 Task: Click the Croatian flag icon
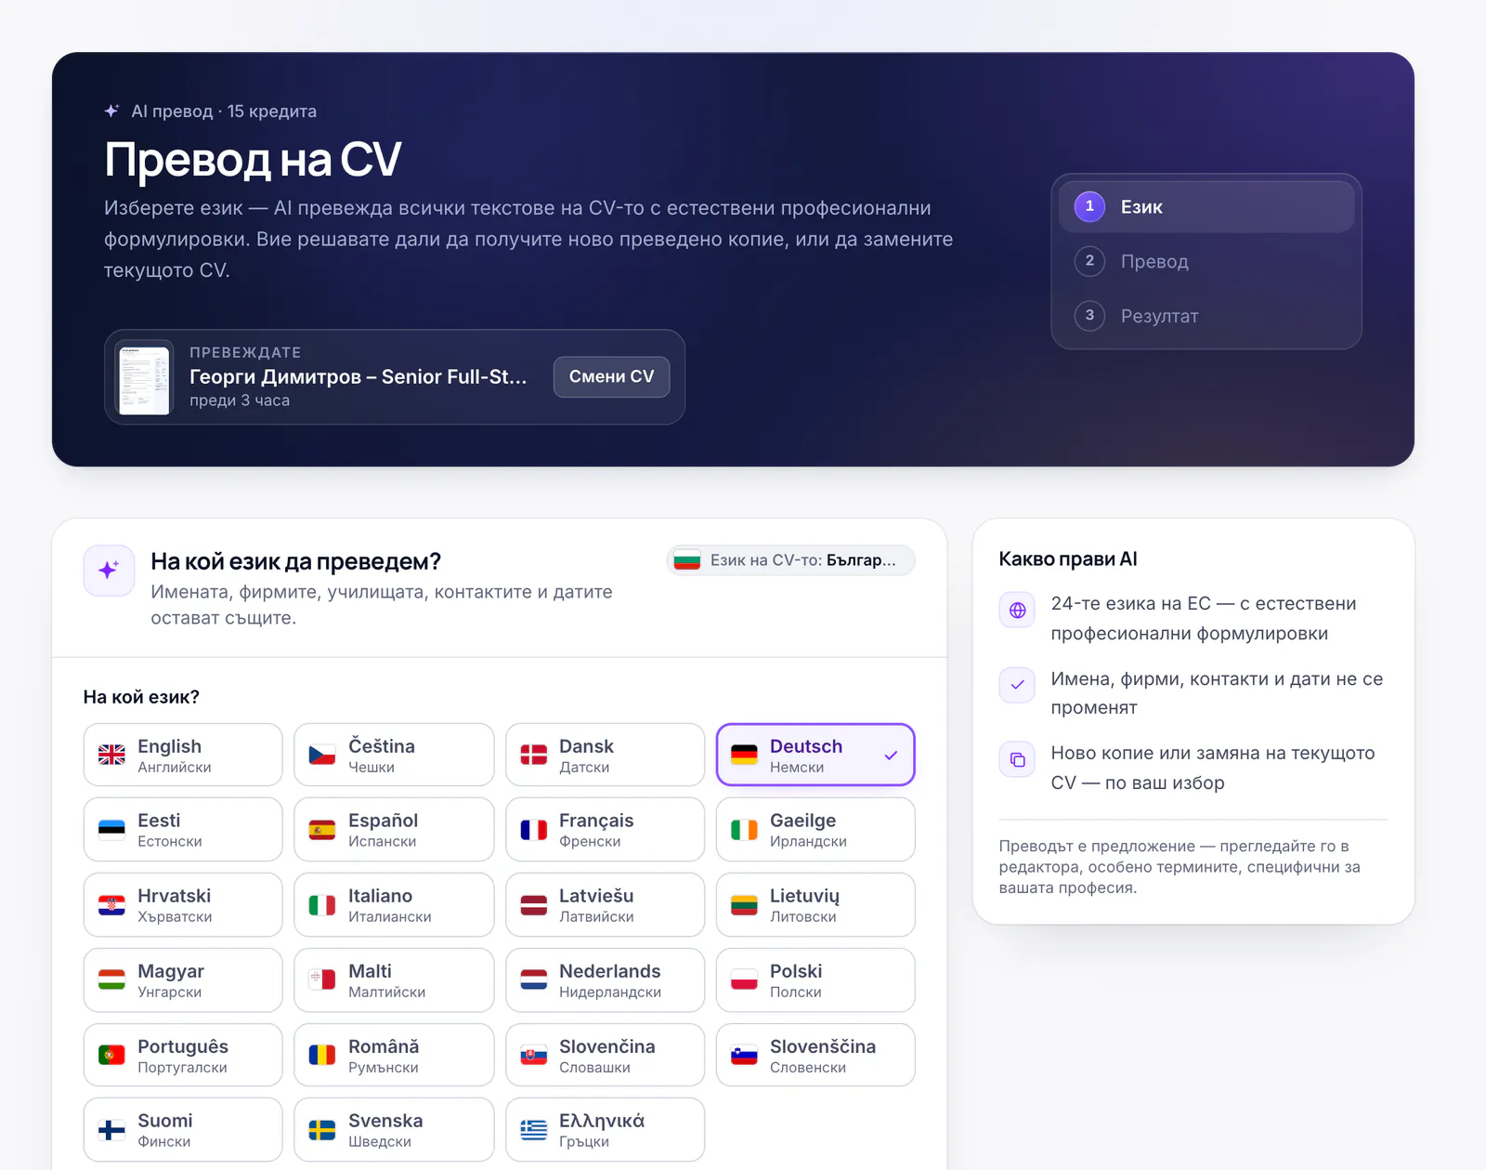coord(111,905)
